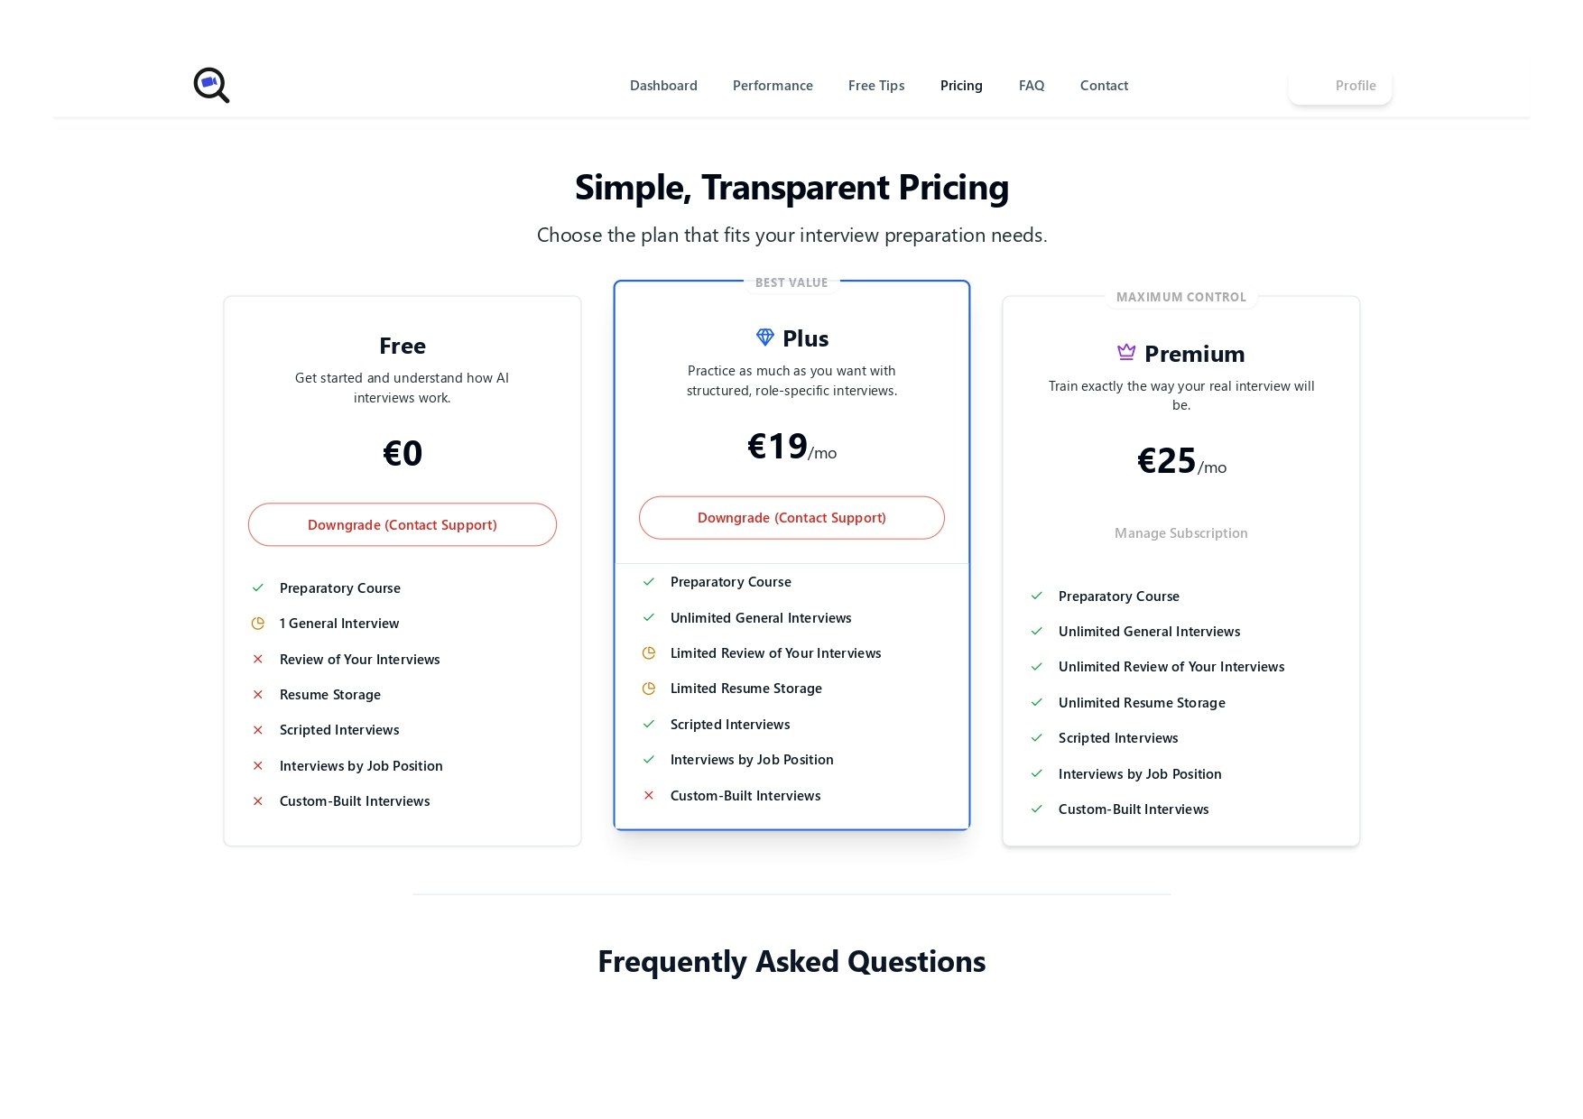Click the red X beside Custom-Built Interviews in Plus
The width and height of the screenshot is (1583, 1119).
[x=648, y=795]
